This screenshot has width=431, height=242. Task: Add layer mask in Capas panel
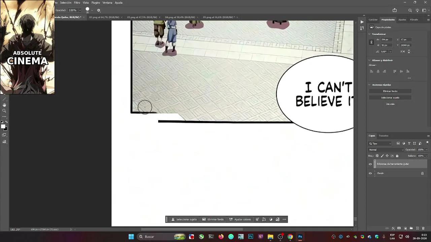[399, 229]
